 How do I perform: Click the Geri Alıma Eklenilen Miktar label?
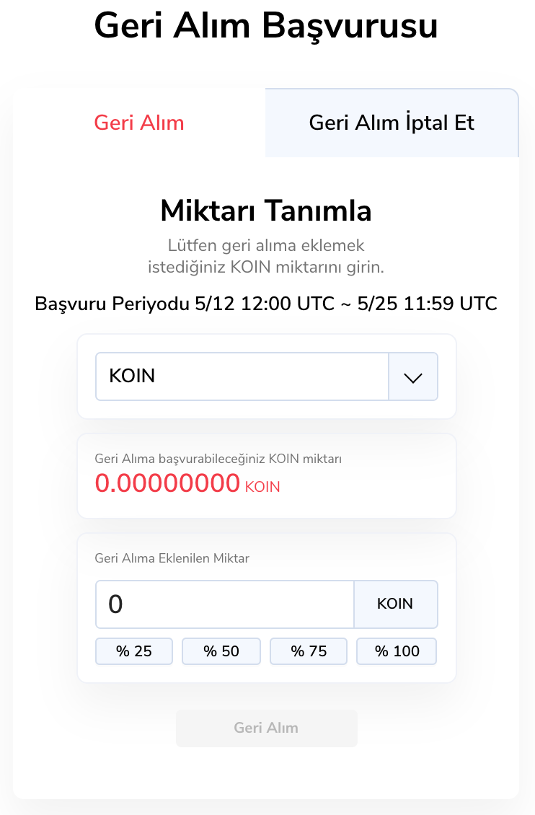(x=172, y=558)
